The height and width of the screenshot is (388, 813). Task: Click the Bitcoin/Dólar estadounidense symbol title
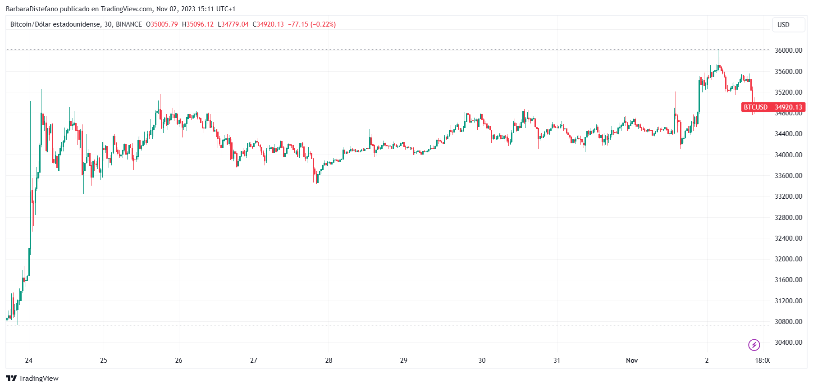click(55, 24)
